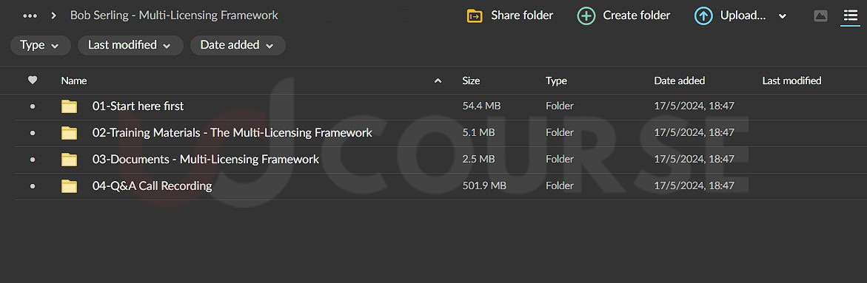Click the Create folder plus icon
This screenshot has height=283, width=867.
(586, 16)
